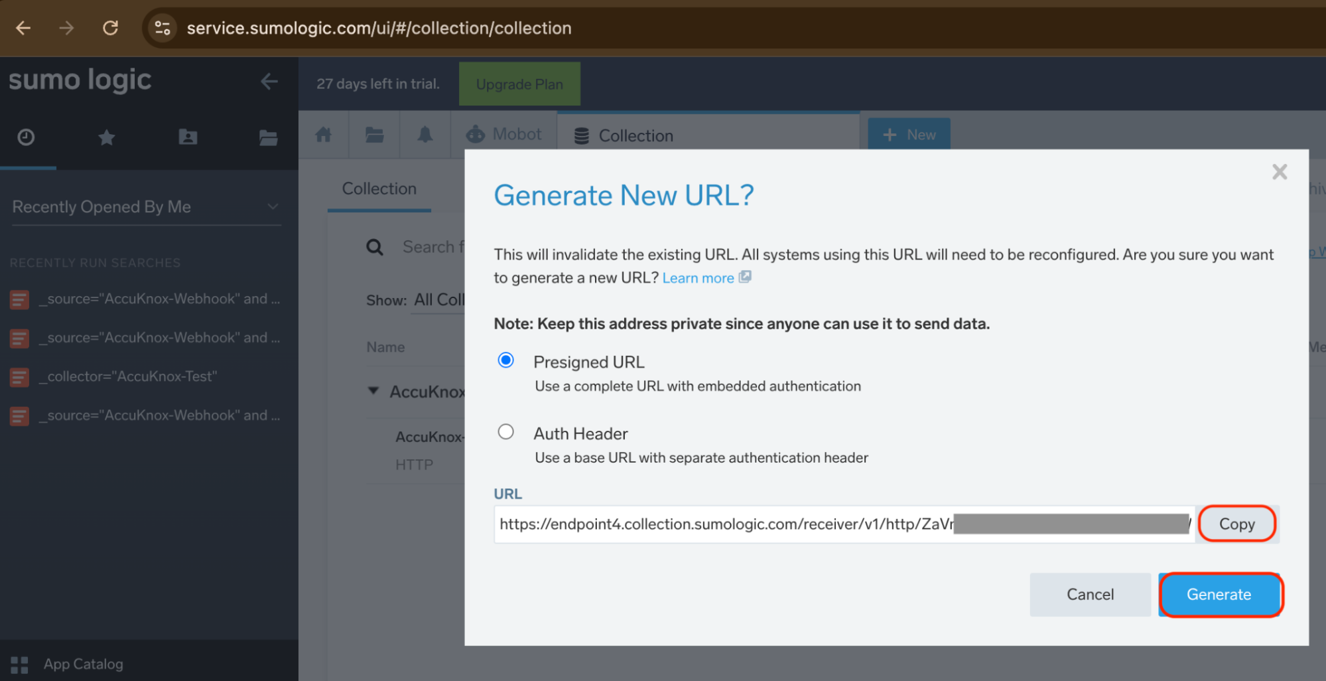Reload the page with the refresh icon
The image size is (1326, 681).
[x=110, y=28]
